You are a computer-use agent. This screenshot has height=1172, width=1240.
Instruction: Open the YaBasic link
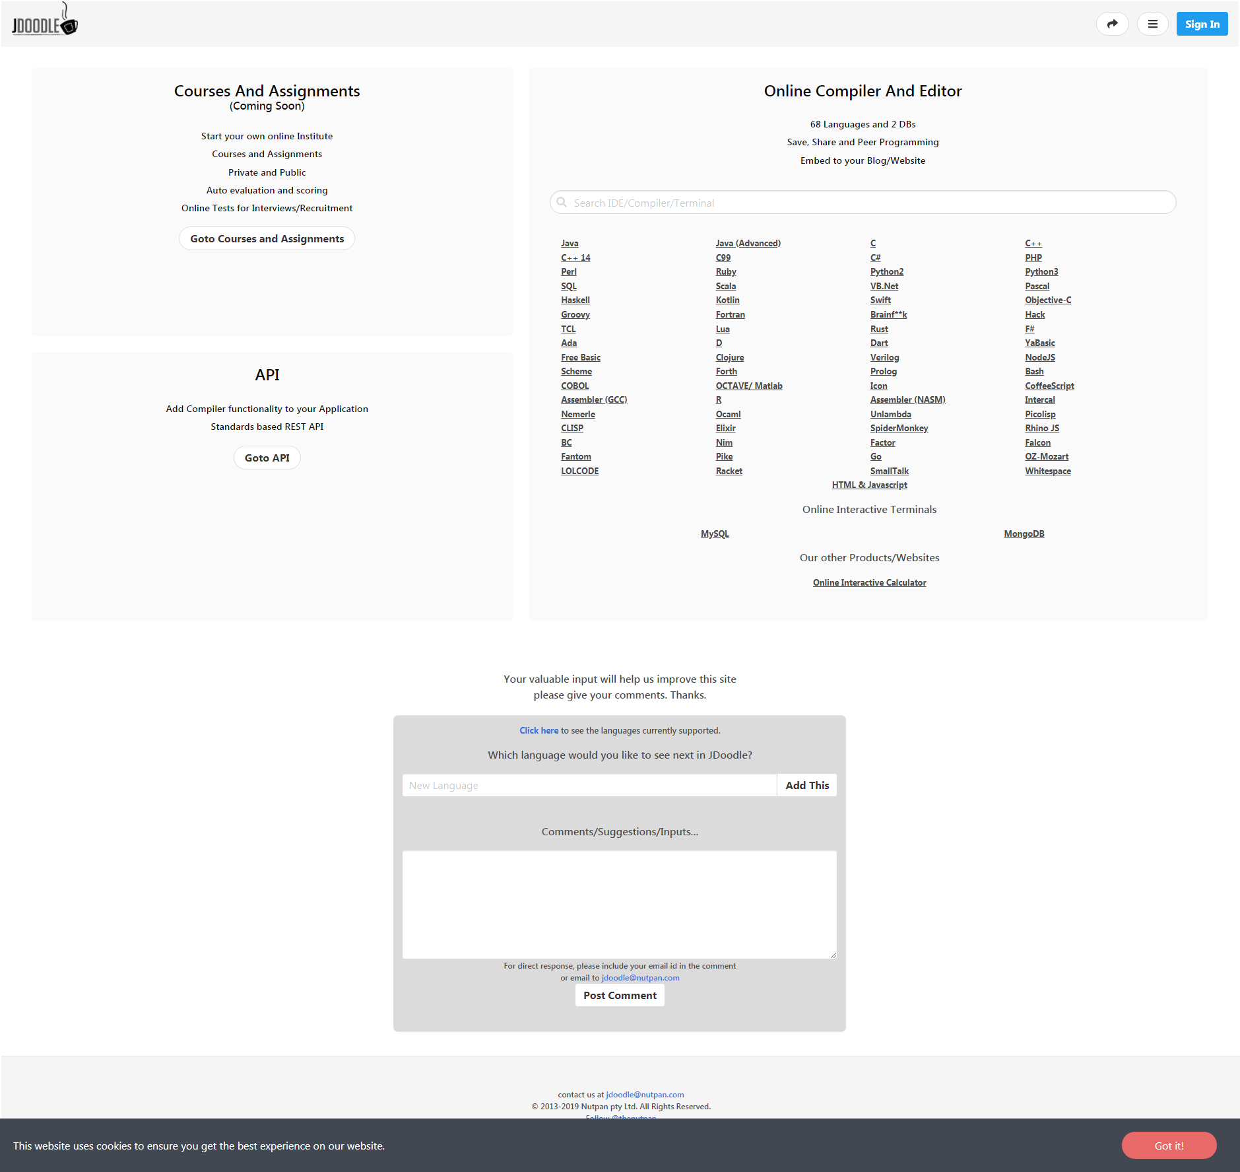(1039, 343)
